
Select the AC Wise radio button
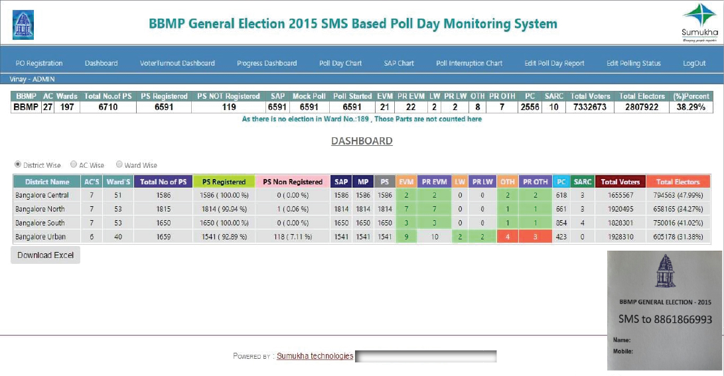click(x=74, y=165)
